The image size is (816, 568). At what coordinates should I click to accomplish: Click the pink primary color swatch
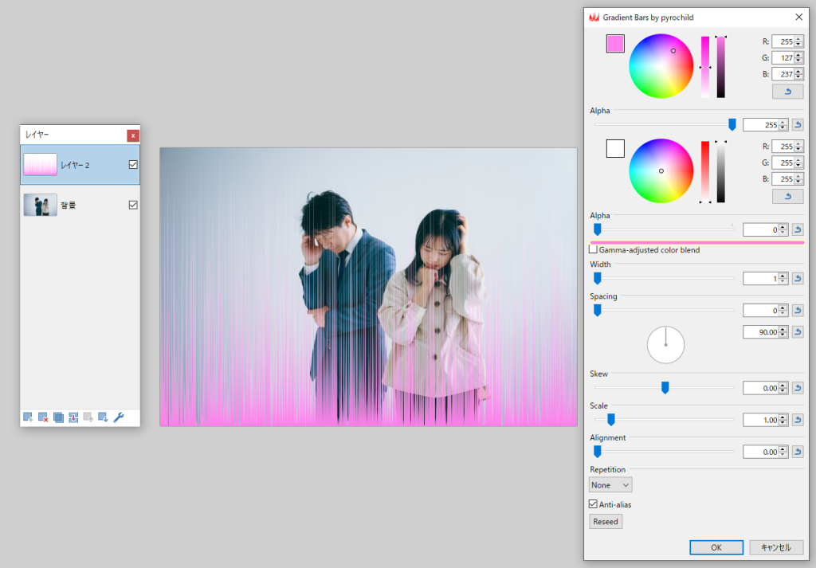pyautogui.click(x=614, y=44)
